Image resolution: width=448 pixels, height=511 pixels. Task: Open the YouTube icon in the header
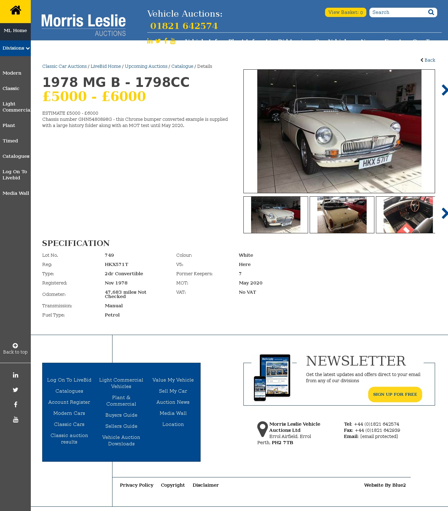(173, 41)
